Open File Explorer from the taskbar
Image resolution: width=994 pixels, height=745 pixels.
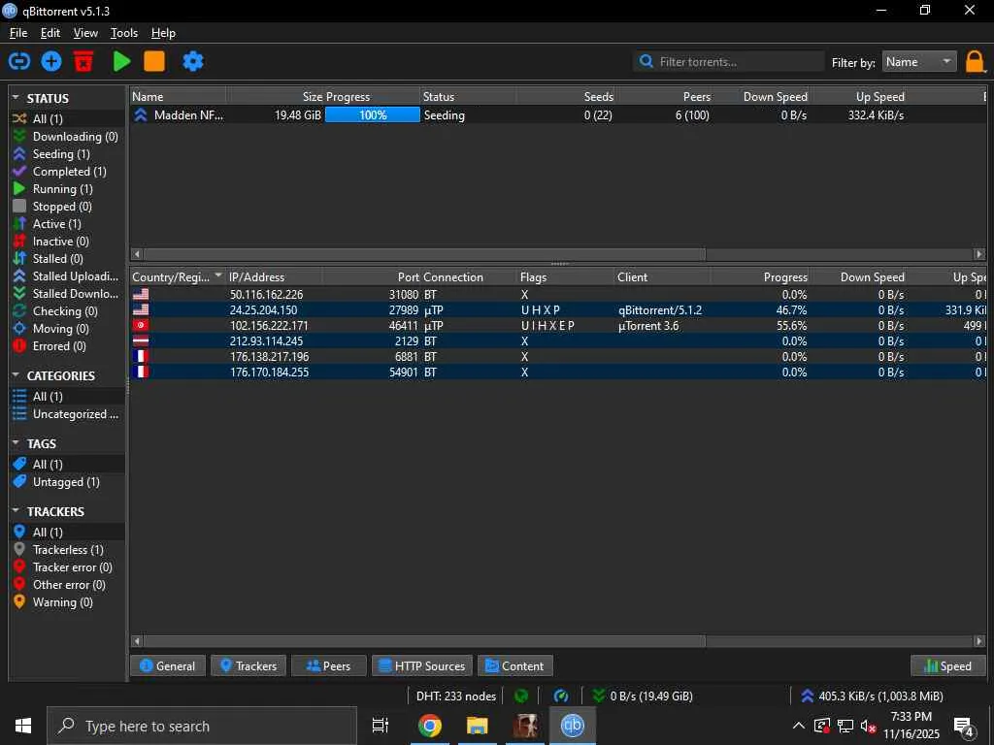(x=477, y=726)
